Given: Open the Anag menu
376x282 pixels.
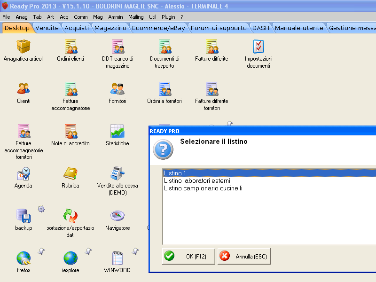Looking at the screenshot, I should point(22,17).
